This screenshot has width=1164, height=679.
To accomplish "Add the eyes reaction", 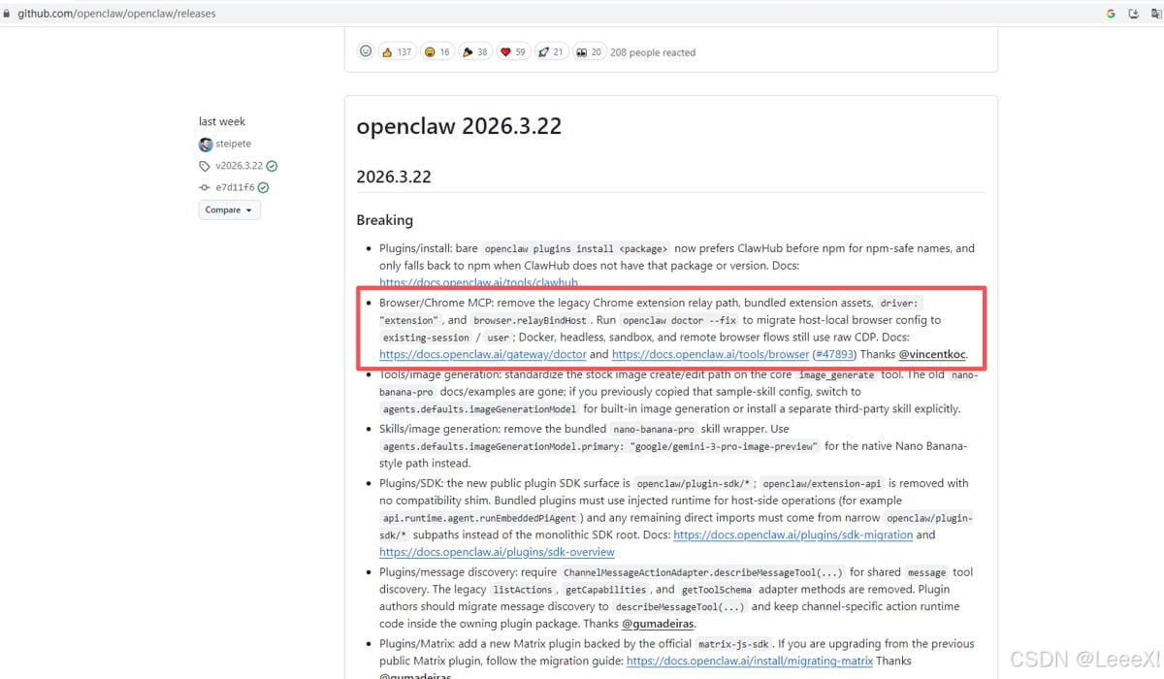I will [589, 51].
